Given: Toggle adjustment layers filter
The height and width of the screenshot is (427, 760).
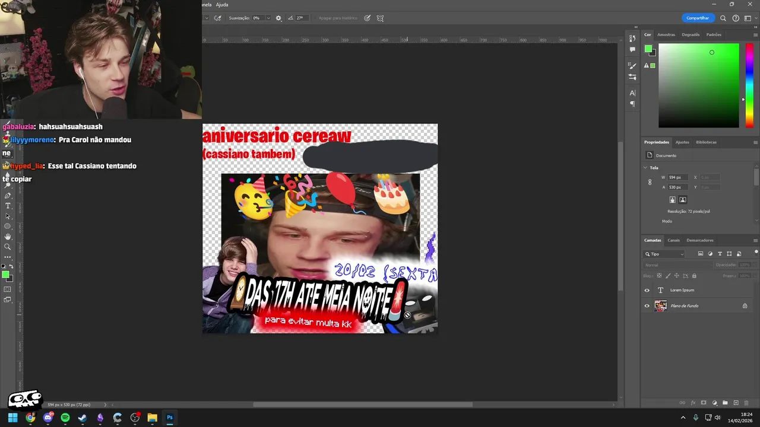Looking at the screenshot, I should pyautogui.click(x=710, y=254).
